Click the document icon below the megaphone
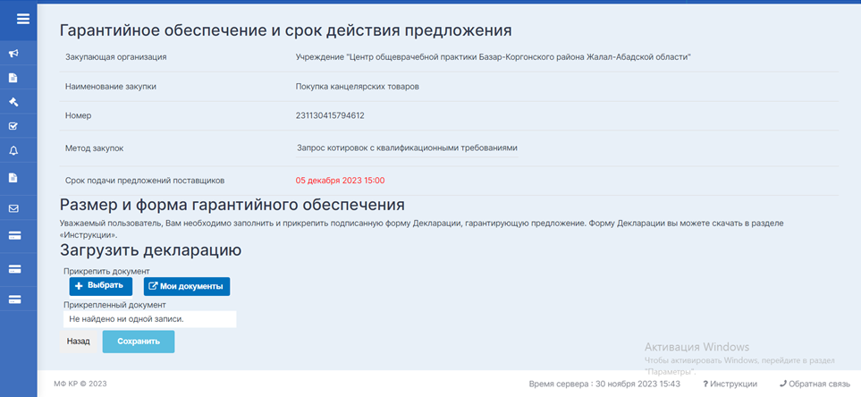The image size is (861, 397). click(13, 78)
